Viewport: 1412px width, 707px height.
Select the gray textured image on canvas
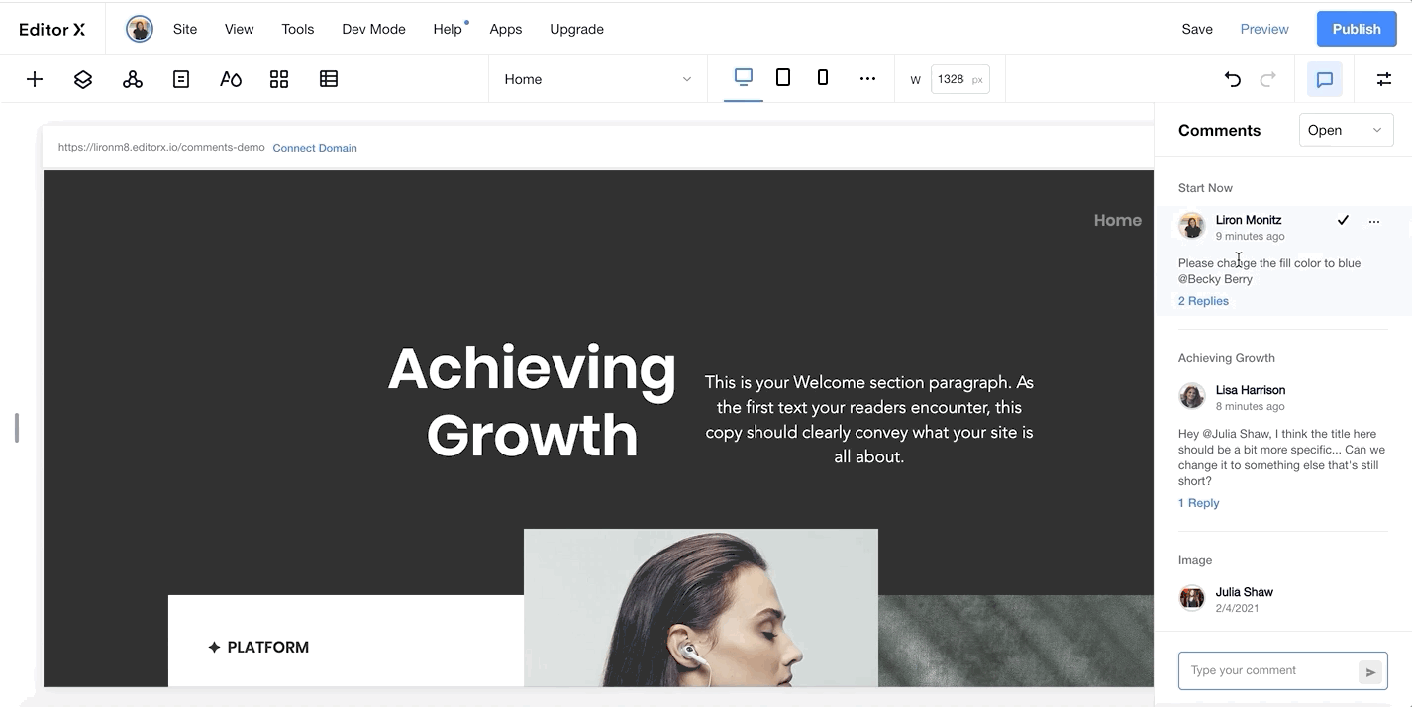tap(1015, 641)
